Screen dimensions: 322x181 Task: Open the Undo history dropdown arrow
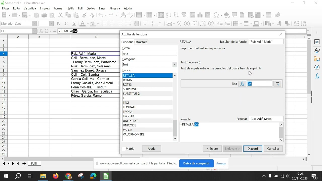[x=105, y=15]
